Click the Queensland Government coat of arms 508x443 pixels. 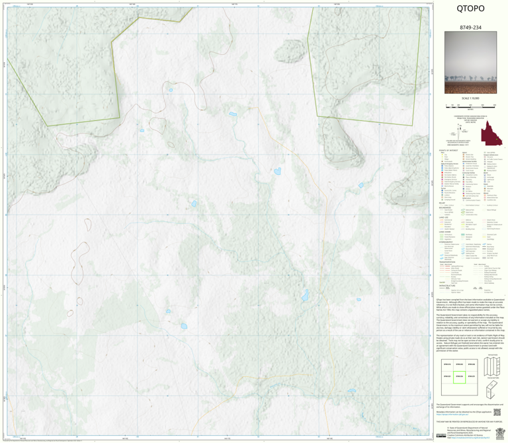[500, 433]
